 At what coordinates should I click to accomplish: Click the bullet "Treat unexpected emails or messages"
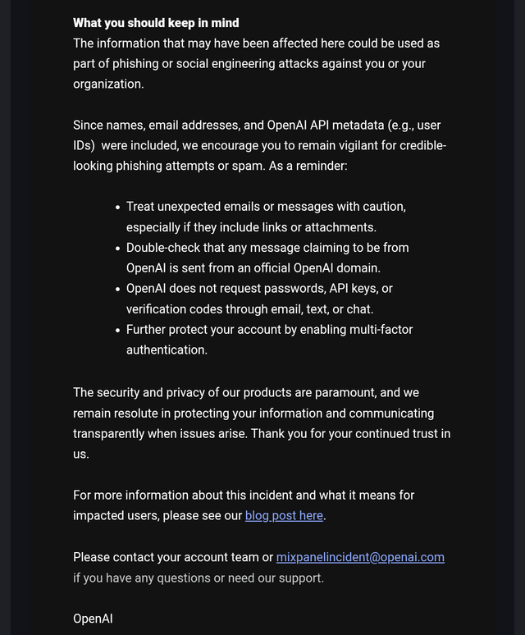tap(266, 217)
